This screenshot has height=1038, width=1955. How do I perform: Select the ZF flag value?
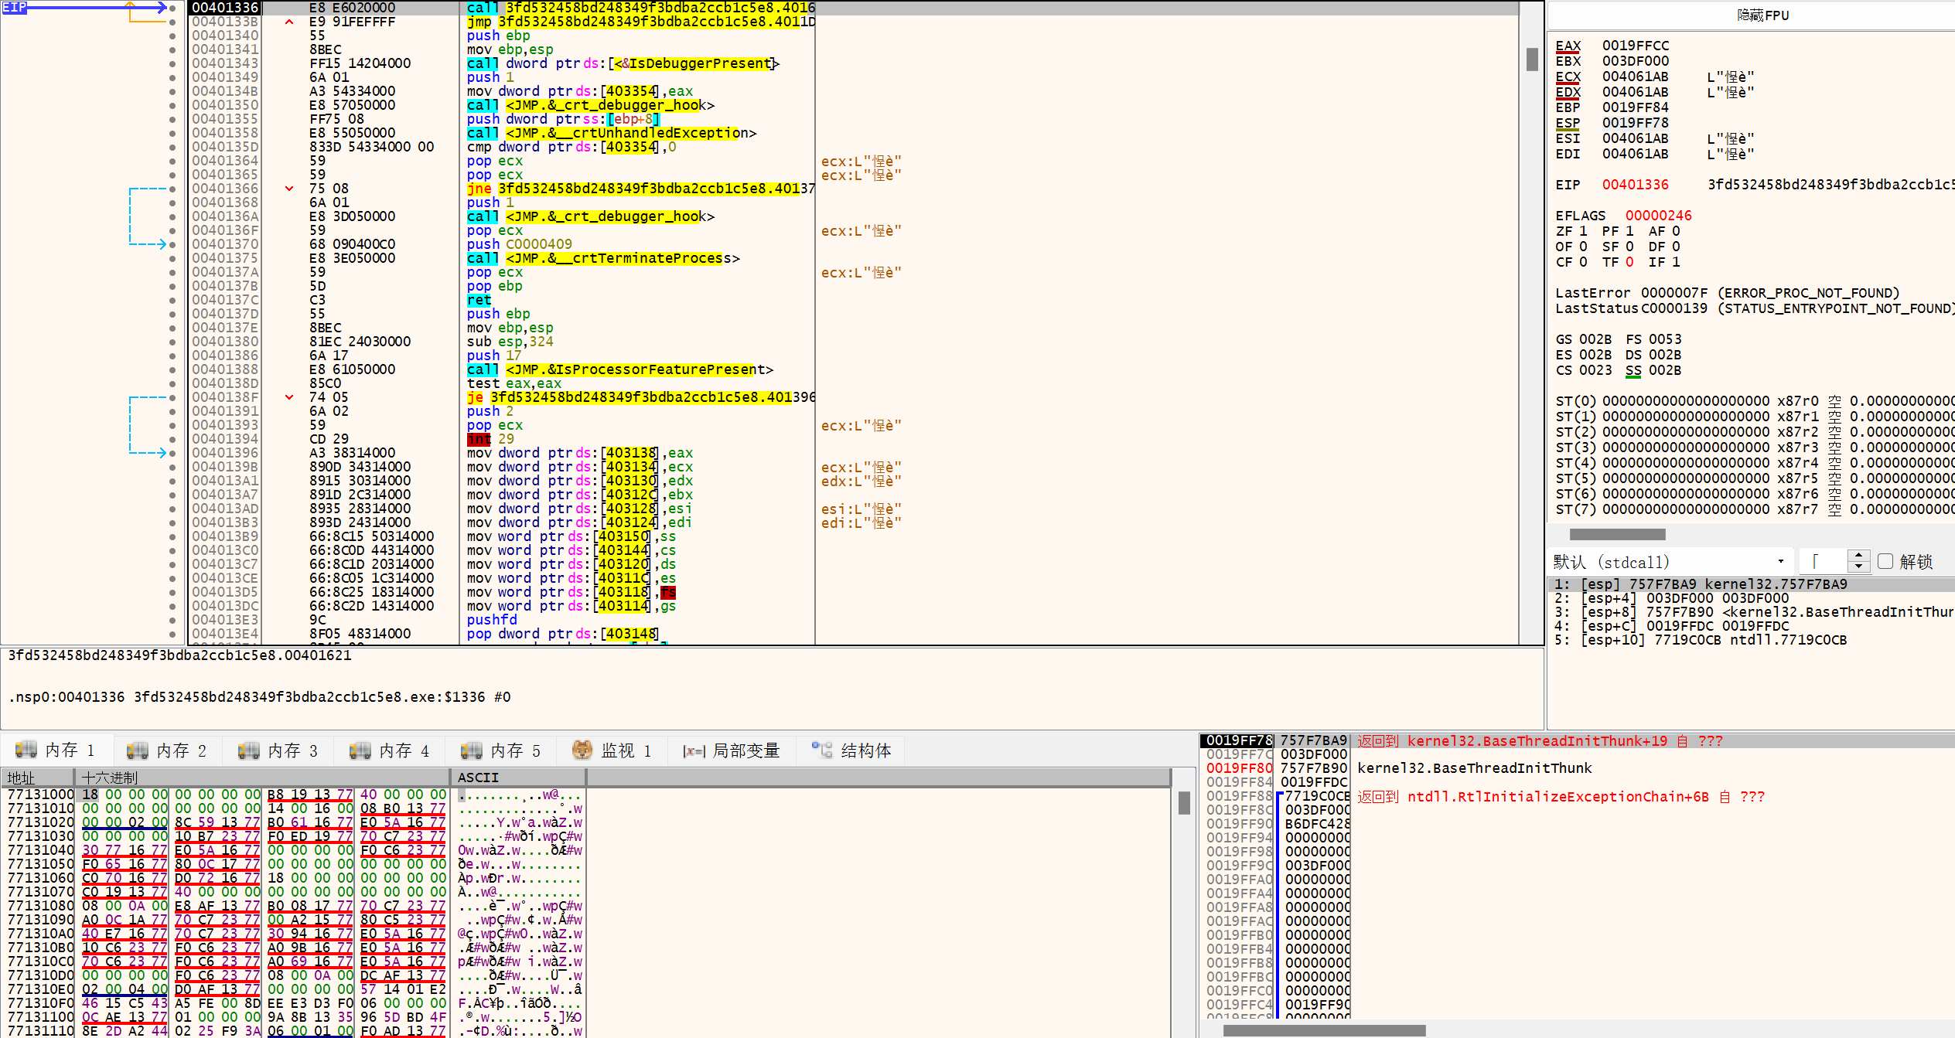(x=1582, y=231)
